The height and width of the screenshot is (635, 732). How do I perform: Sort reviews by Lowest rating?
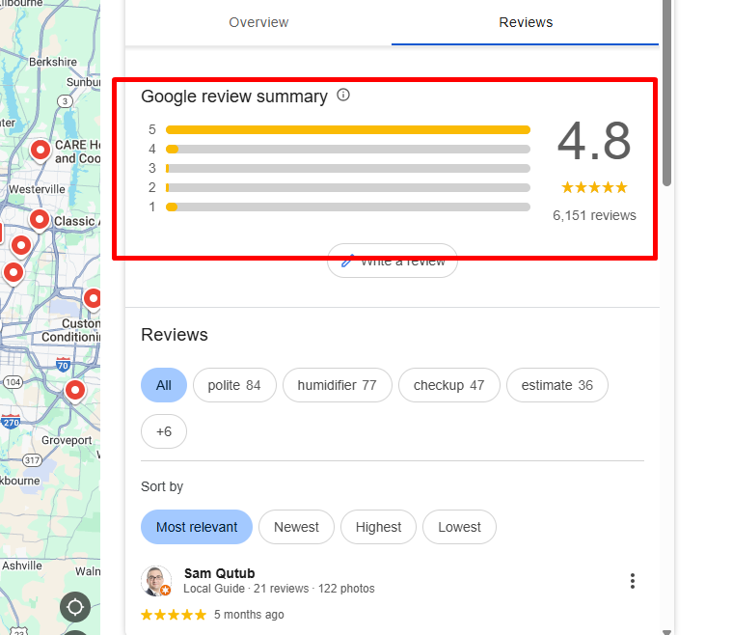click(459, 527)
